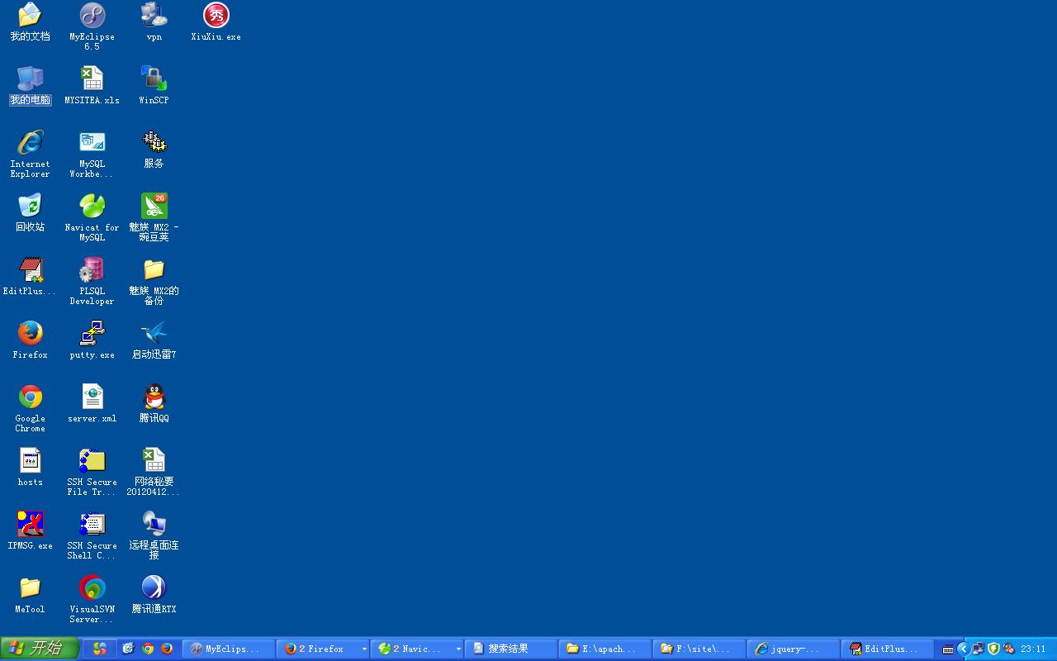This screenshot has height=661, width=1057.
Task: Select the Internet Explorer desktop icon
Action: (30, 155)
